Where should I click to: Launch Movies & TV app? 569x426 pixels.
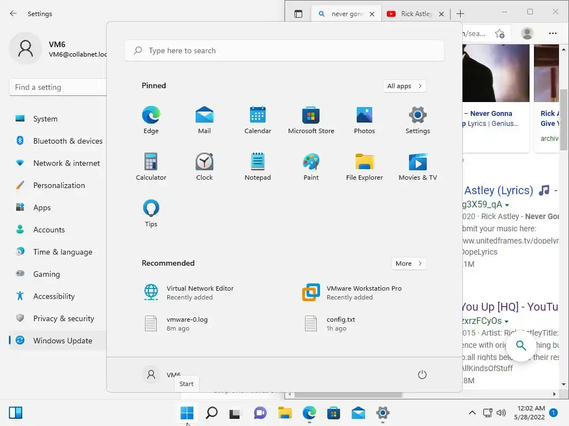click(x=418, y=166)
